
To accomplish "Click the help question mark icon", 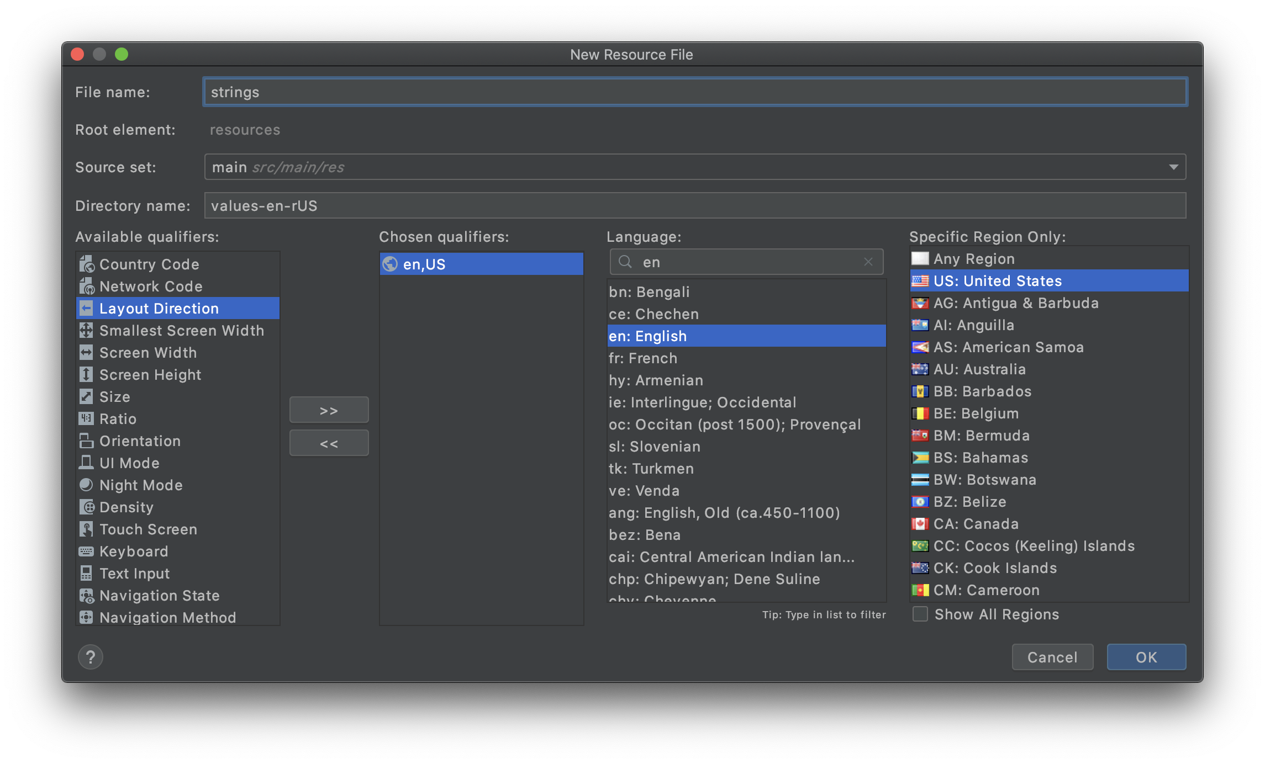I will [x=91, y=657].
